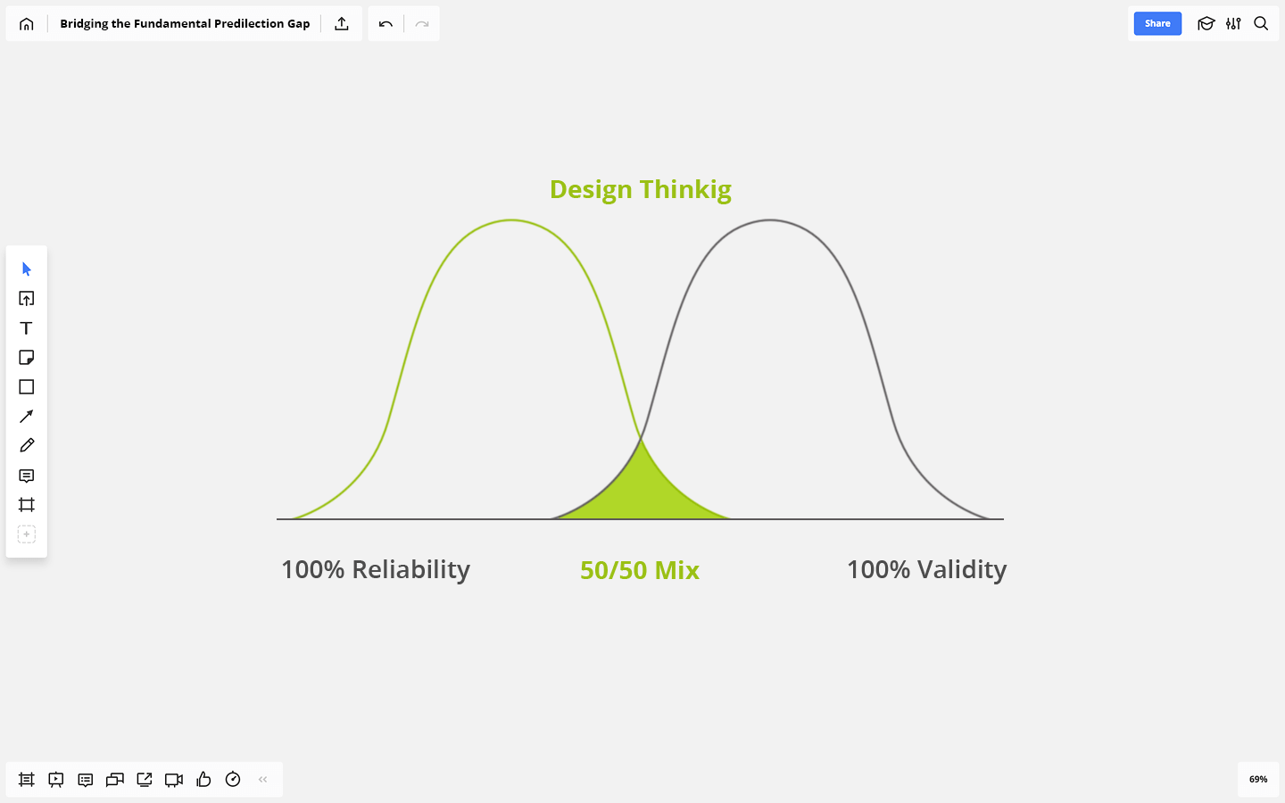The height and width of the screenshot is (803, 1285).
Task: Select the Shape rectangle tool
Action: (27, 386)
